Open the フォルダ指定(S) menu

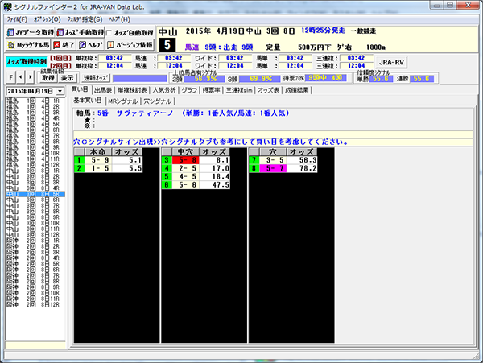[x=85, y=19]
